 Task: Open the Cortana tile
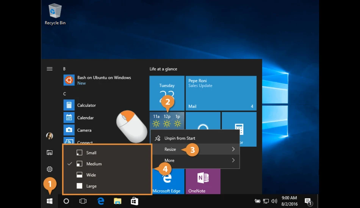203,121
